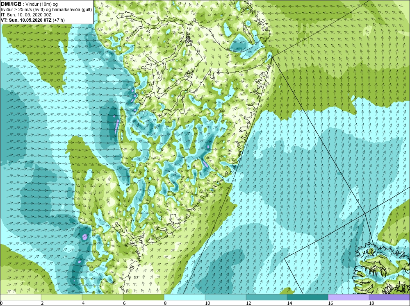Click the 4–6 m/s legend color swatch
The height and width of the screenshot is (306, 410).
coord(102,297)
